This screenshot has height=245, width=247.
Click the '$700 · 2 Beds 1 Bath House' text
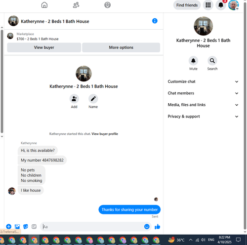38,39
